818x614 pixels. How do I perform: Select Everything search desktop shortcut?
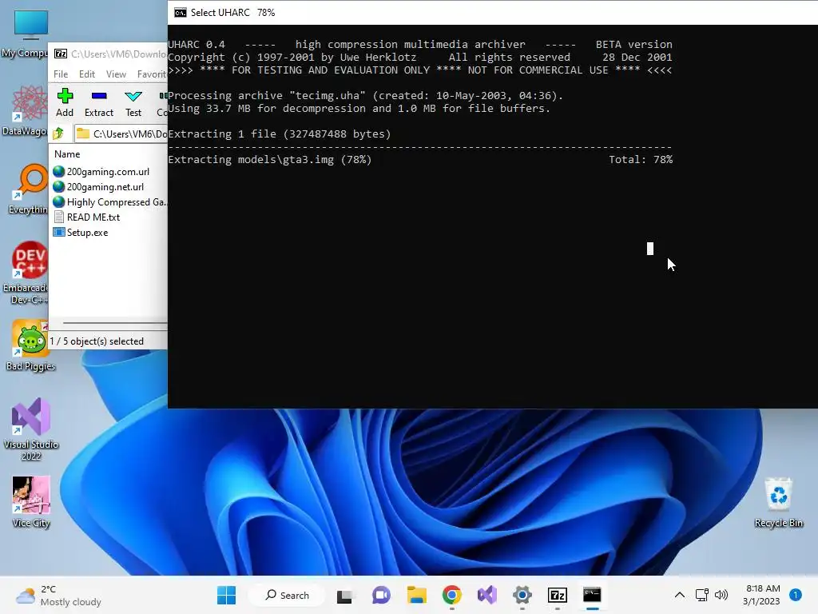coord(28,189)
